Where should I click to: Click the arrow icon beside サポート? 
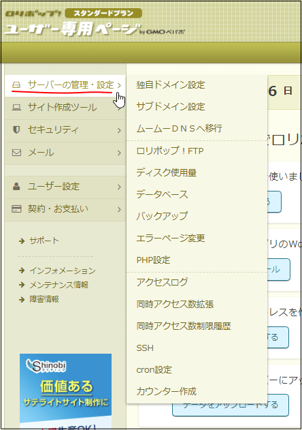point(22,241)
